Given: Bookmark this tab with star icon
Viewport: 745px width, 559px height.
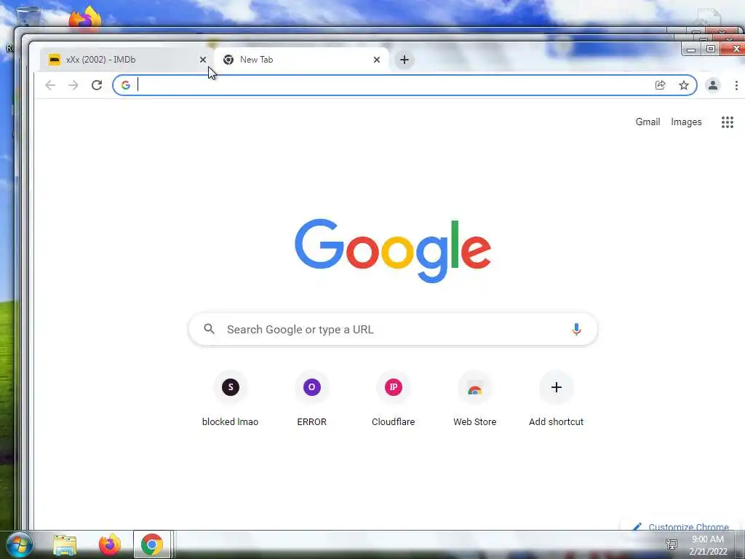Looking at the screenshot, I should (x=684, y=85).
